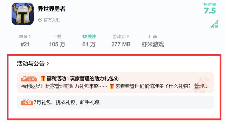Select the 下载 105 万 stat
Image resolution: width=225 pixels, height=123 pixels.
57,41
